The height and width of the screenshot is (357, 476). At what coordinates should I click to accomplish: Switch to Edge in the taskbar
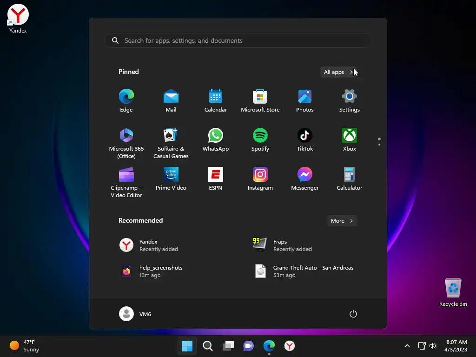tap(269, 346)
